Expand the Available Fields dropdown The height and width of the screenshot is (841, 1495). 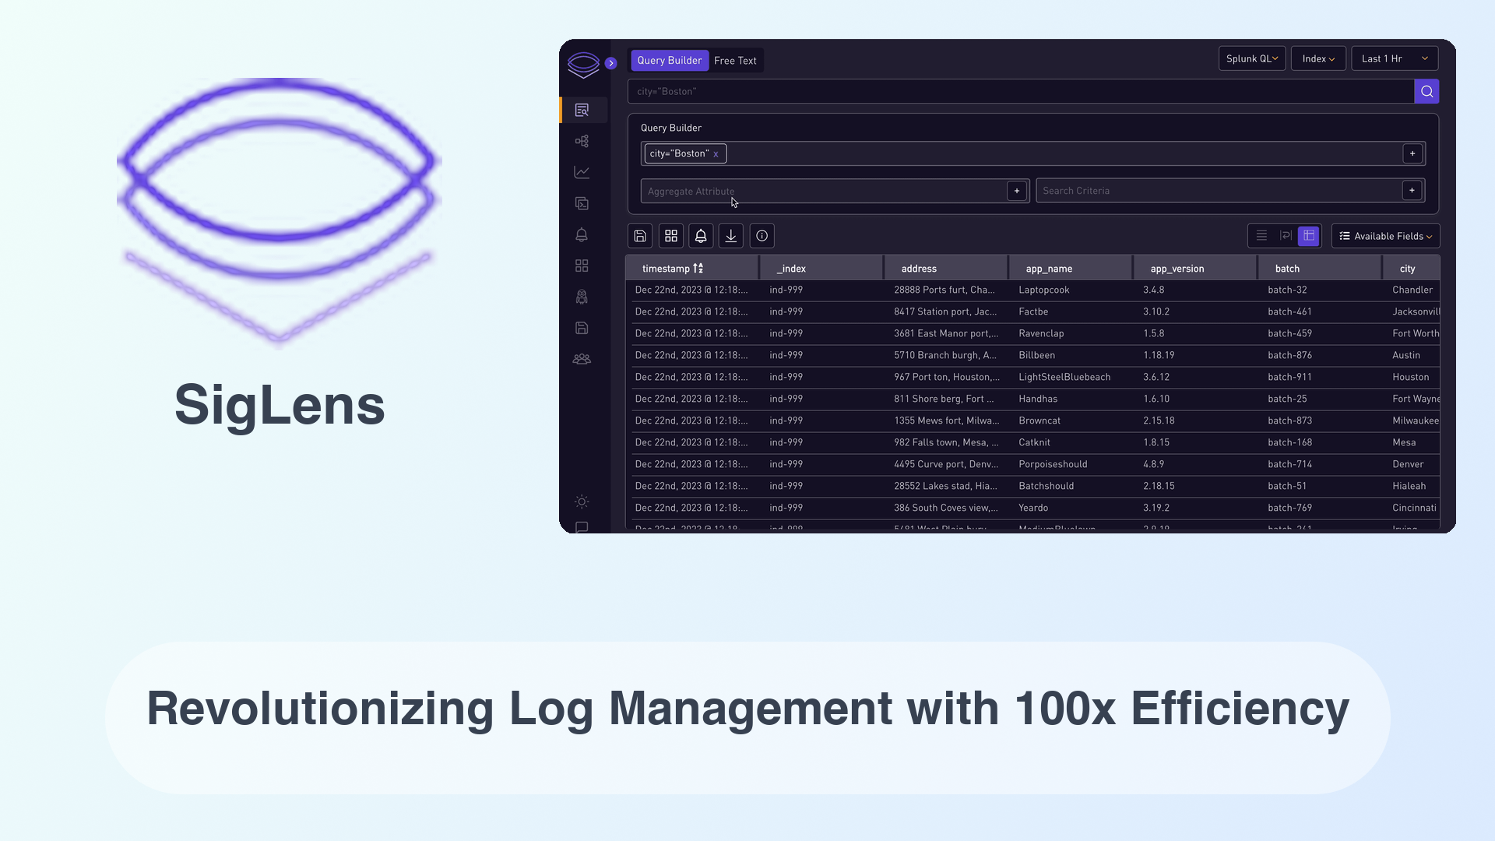tap(1384, 236)
